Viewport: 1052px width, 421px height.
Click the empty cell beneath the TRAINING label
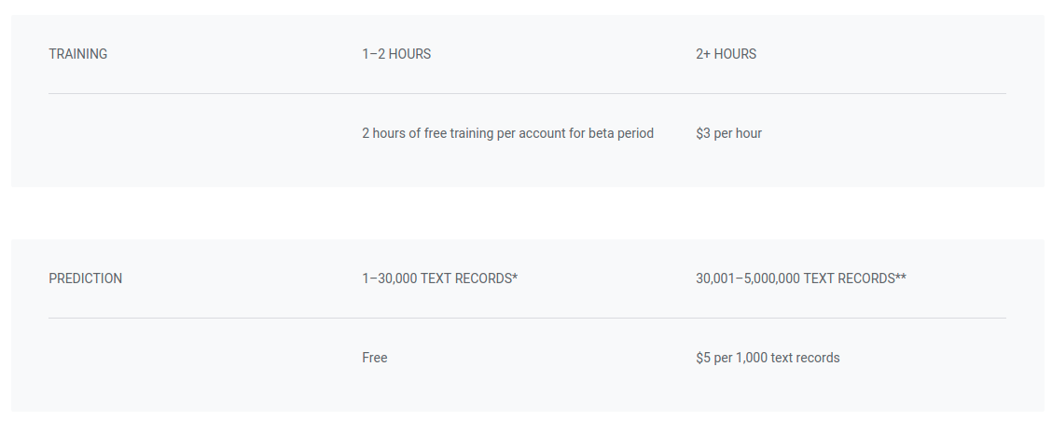tap(187, 133)
